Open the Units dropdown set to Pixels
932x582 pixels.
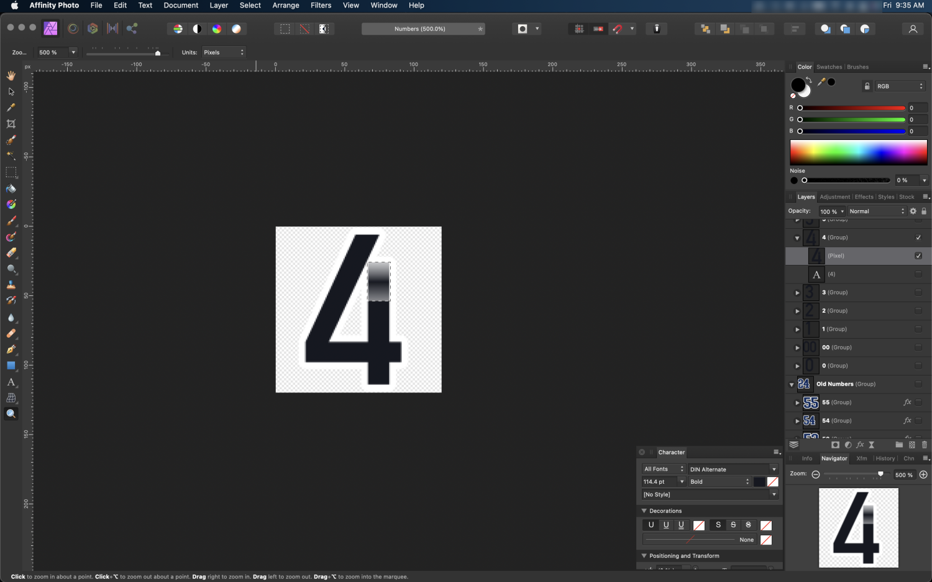(224, 52)
